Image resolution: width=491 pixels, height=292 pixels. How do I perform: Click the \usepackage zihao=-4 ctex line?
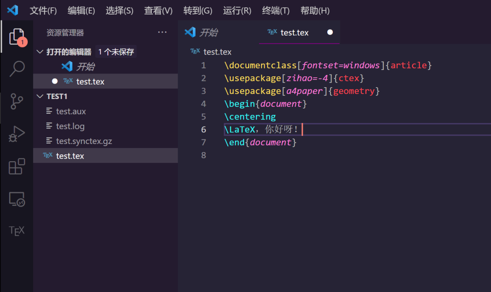pos(294,78)
